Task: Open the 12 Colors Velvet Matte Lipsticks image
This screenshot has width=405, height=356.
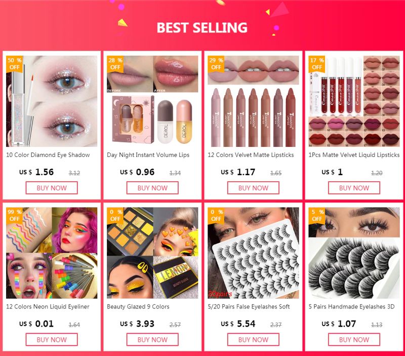Action: [x=254, y=101]
